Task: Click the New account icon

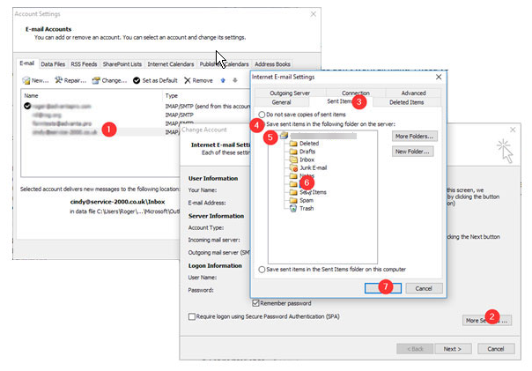Action: [26, 80]
